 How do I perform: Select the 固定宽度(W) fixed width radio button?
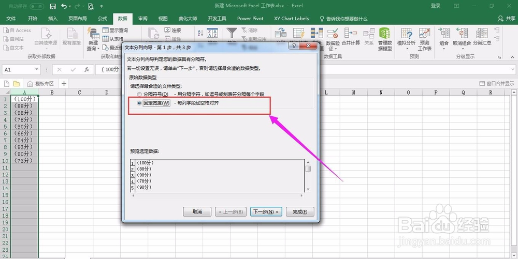click(139, 103)
